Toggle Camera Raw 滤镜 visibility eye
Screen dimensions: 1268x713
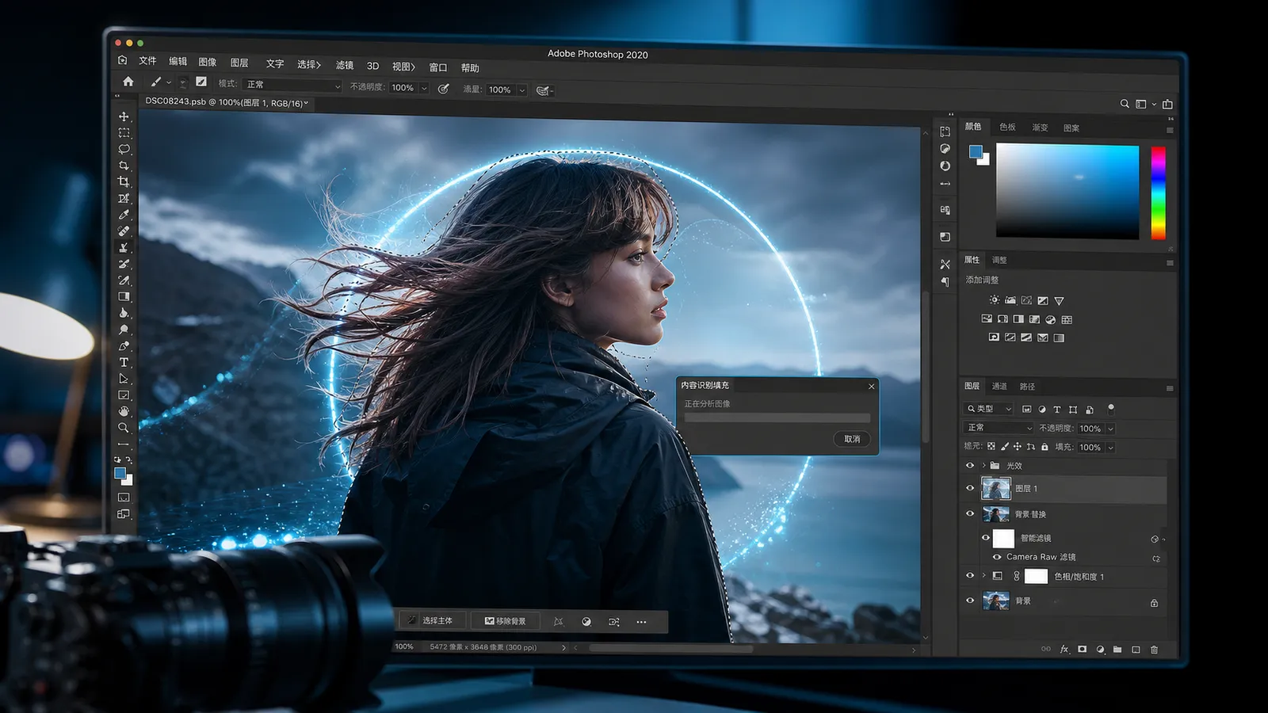pos(997,557)
